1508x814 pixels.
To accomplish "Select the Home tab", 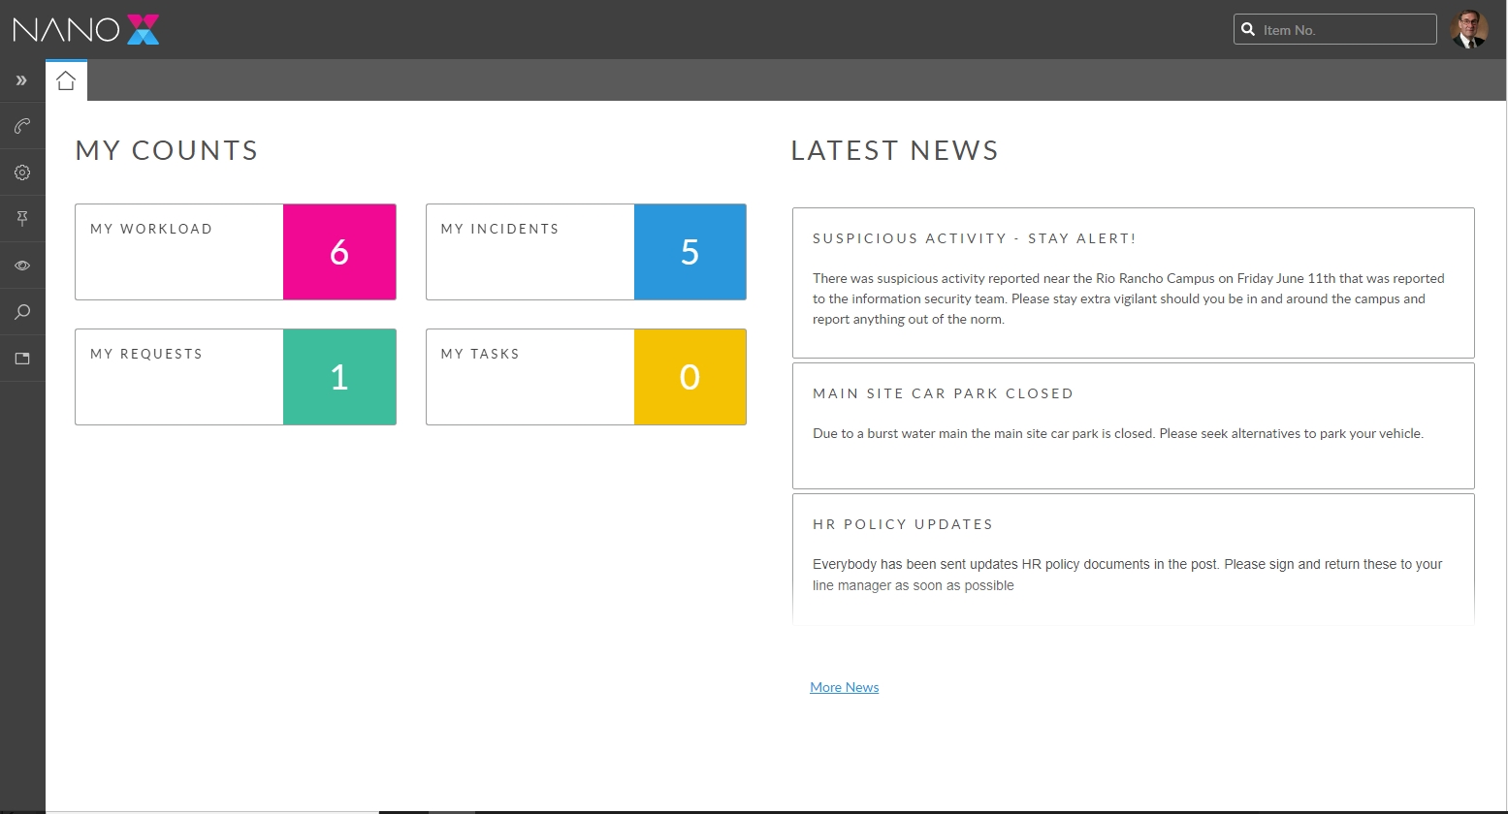I will pyautogui.click(x=66, y=80).
